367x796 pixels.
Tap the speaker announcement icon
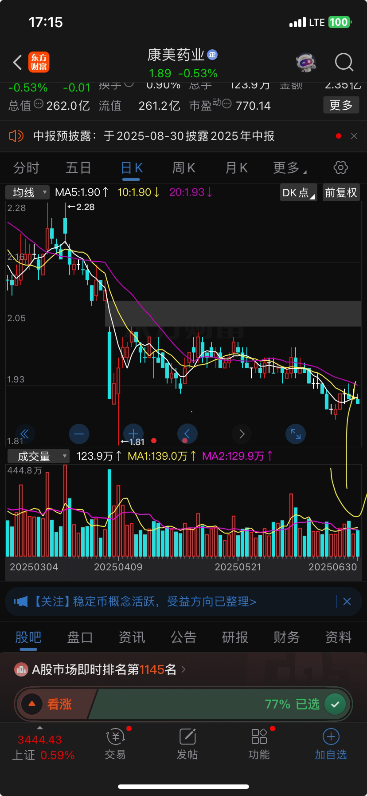tap(16, 136)
